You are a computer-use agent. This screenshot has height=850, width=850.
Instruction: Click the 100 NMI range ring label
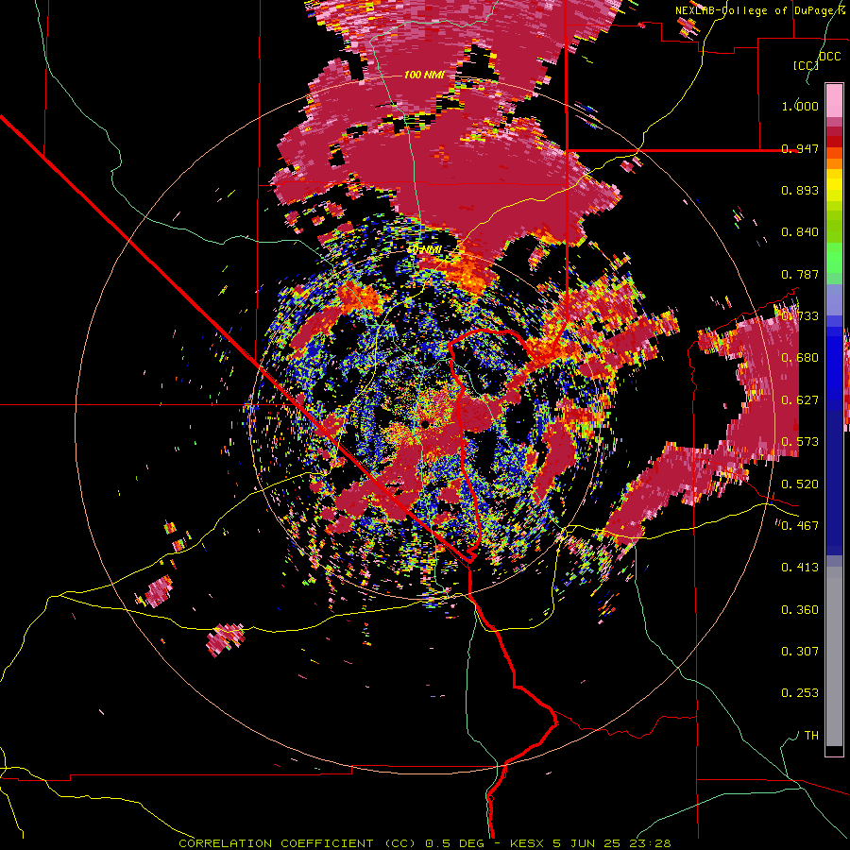[x=424, y=75]
